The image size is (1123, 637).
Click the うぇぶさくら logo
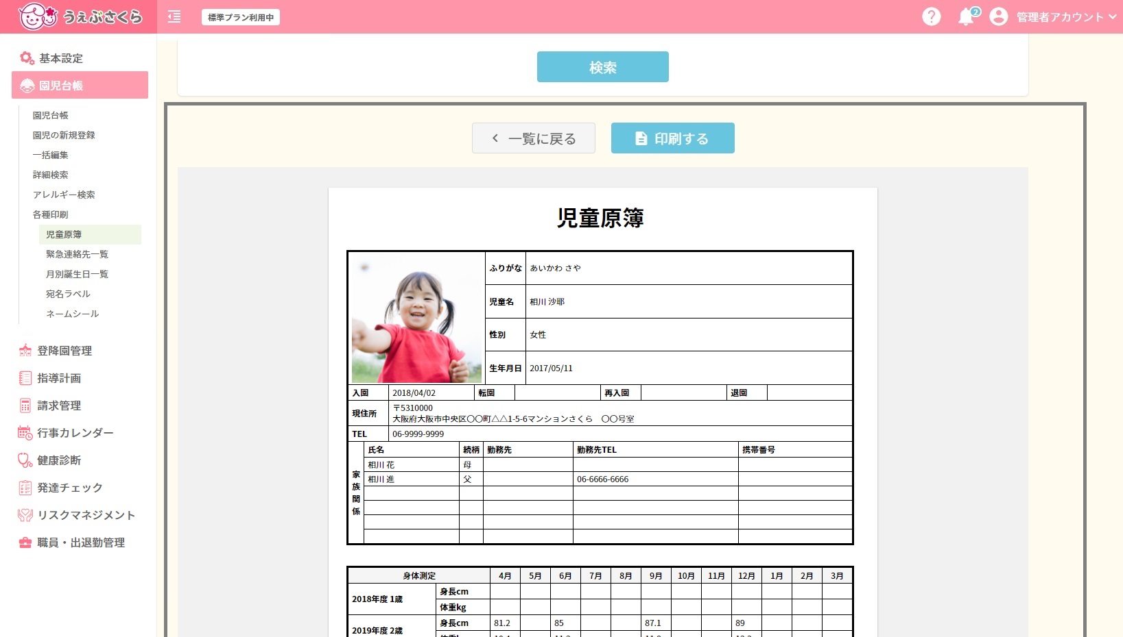click(80, 16)
